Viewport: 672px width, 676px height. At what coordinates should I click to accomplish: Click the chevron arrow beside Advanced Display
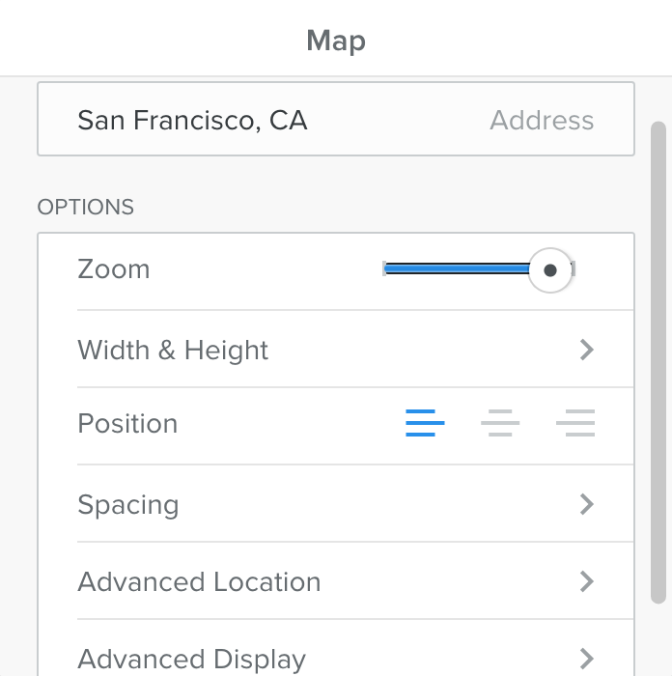[586, 659]
